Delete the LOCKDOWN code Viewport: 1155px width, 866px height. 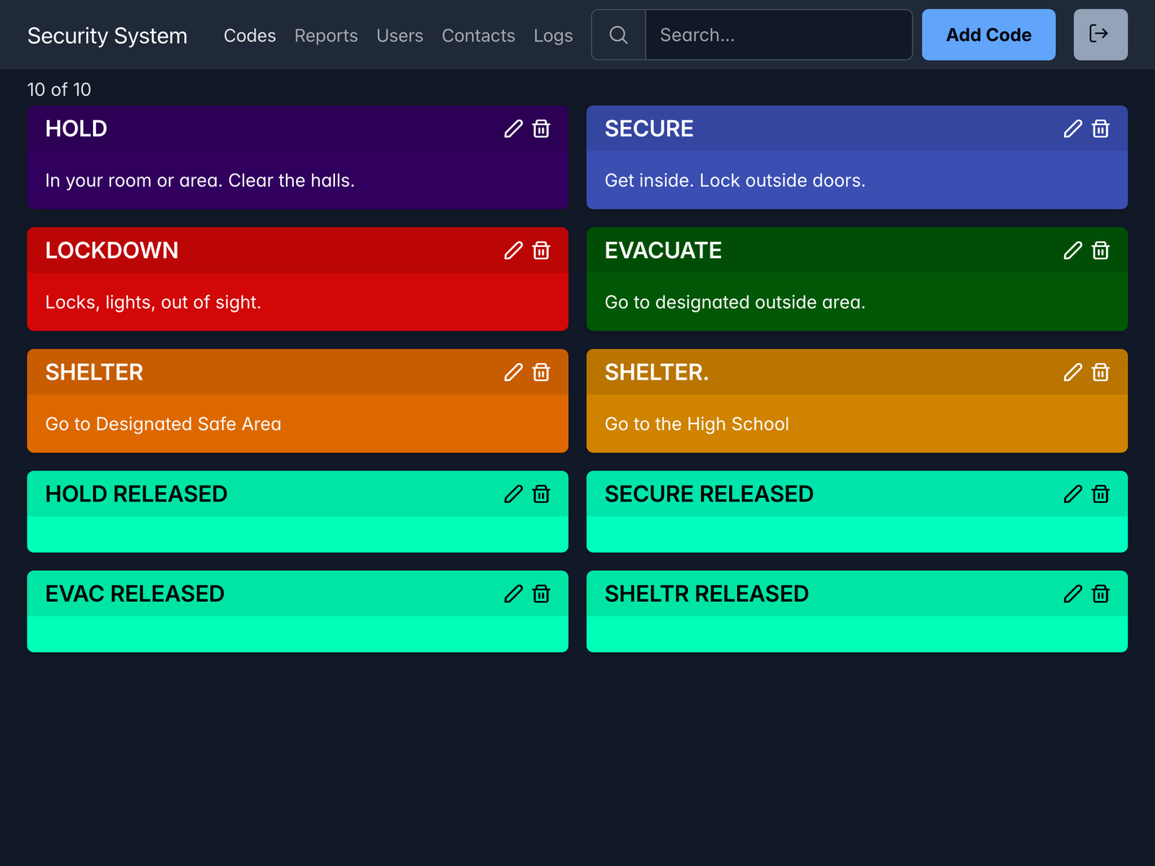541,250
